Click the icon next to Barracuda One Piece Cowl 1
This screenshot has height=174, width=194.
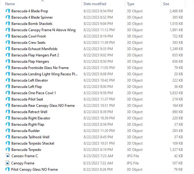point(8,93)
